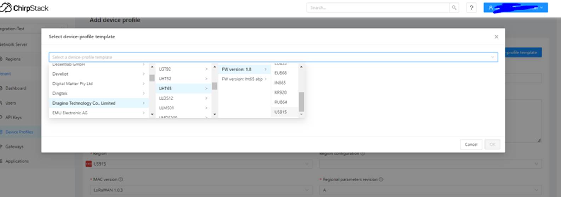Open the user account dropdown
This screenshot has height=197, width=561.
point(516,7)
